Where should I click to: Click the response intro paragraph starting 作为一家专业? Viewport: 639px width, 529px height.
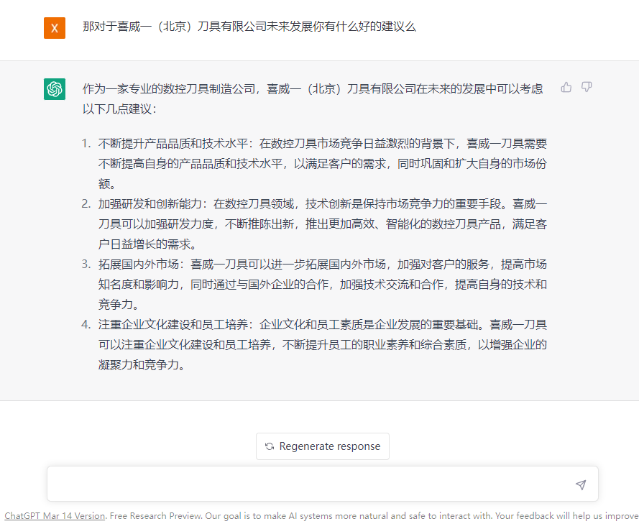click(313, 98)
